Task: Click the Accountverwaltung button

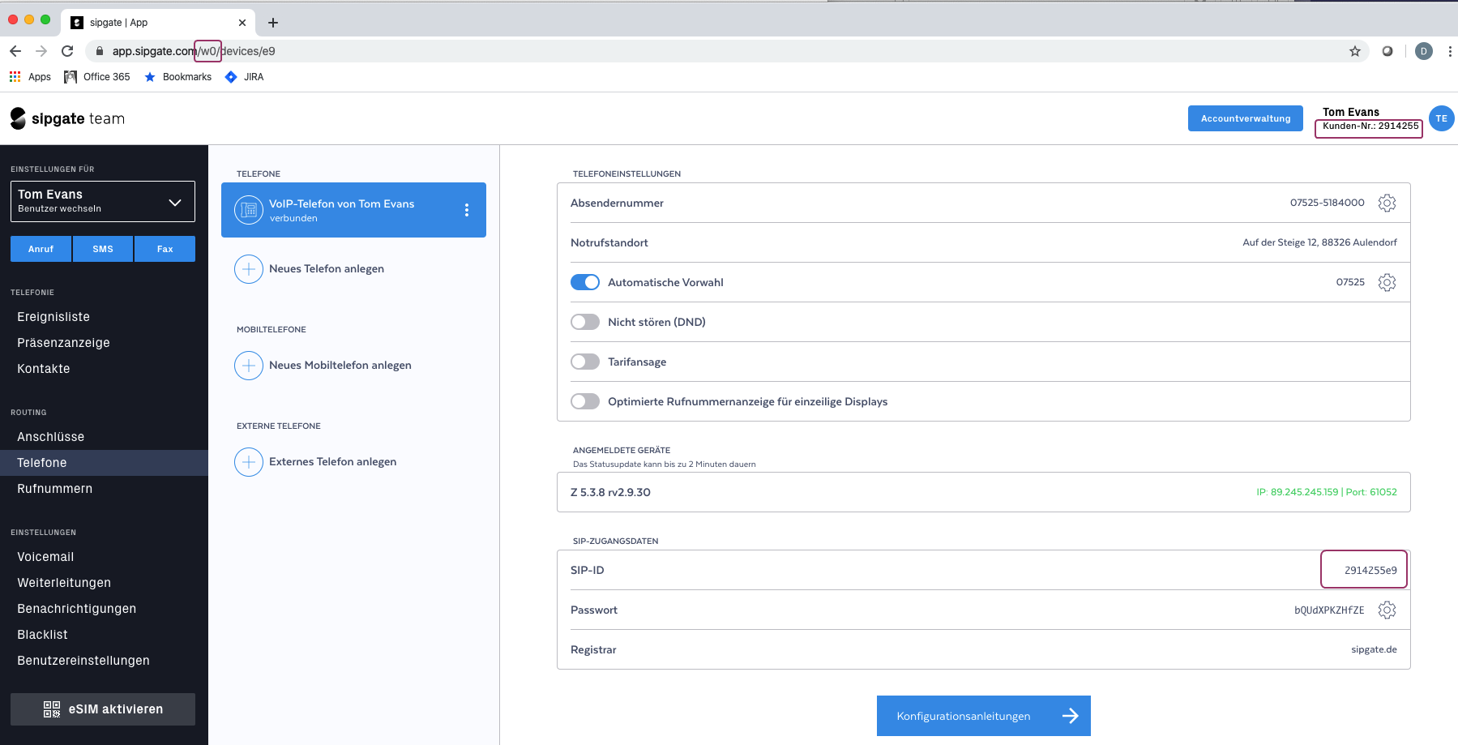Action: pyautogui.click(x=1246, y=118)
